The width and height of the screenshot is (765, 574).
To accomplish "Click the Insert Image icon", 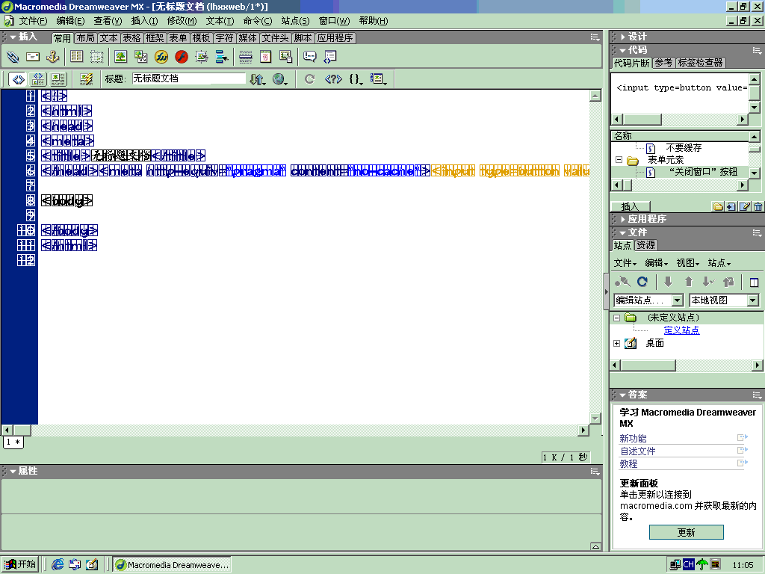I will (x=120, y=57).
